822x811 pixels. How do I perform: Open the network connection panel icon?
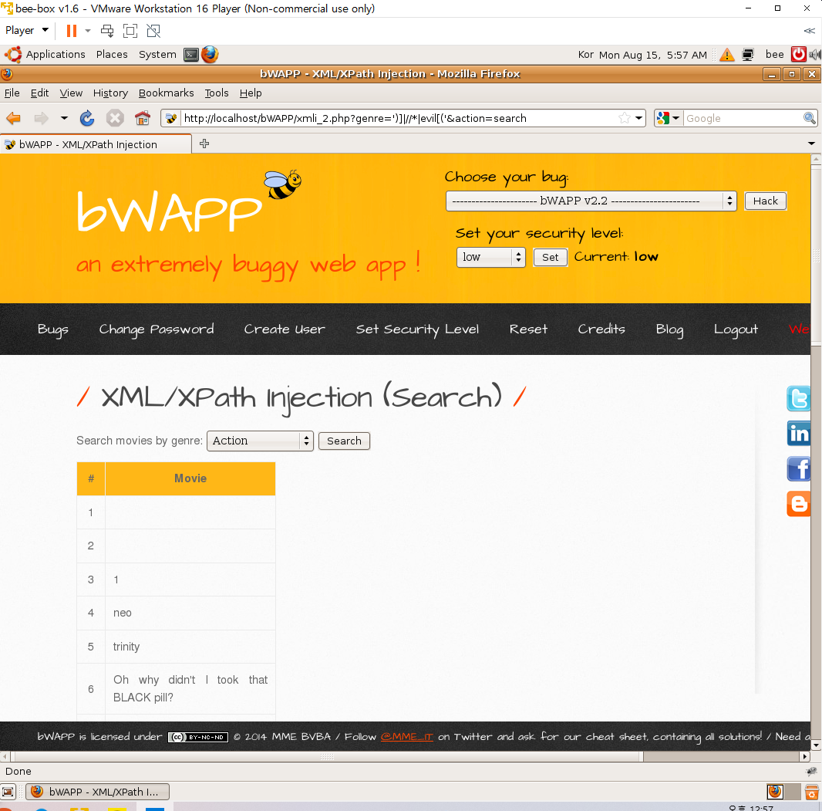748,55
